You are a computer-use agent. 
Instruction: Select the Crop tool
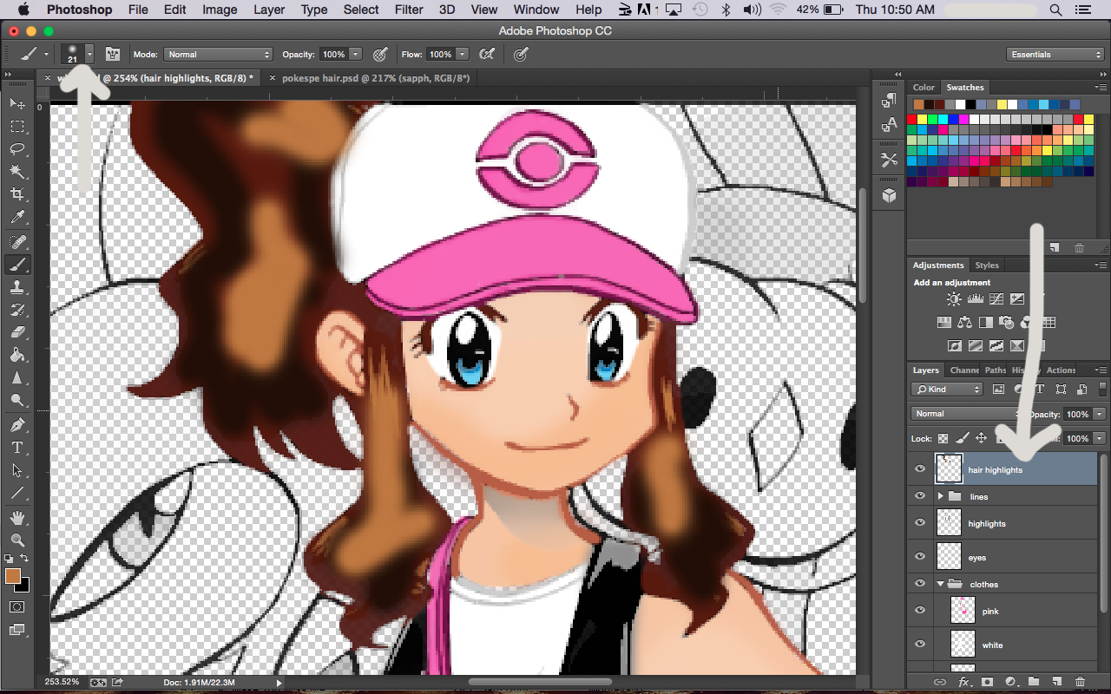[17, 194]
